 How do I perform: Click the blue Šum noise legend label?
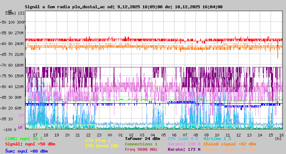[x=26, y=151]
